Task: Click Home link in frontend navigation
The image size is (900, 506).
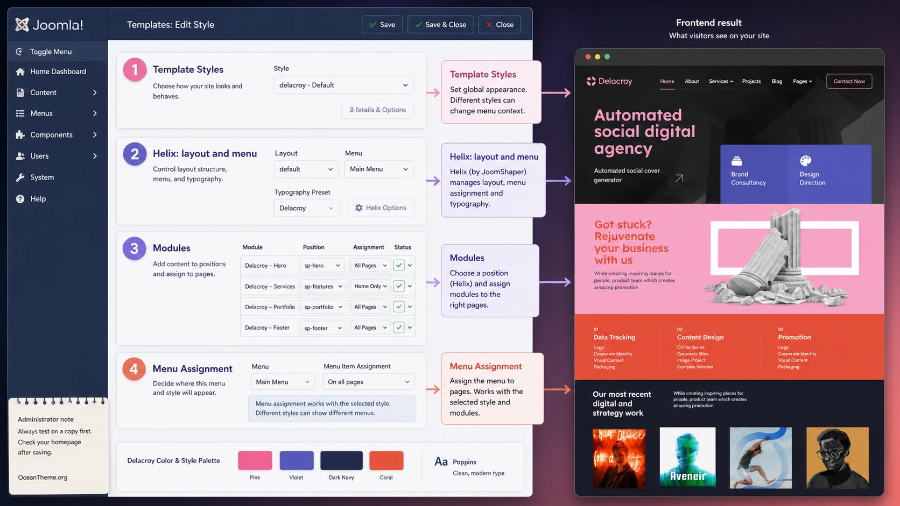Action: pos(667,81)
